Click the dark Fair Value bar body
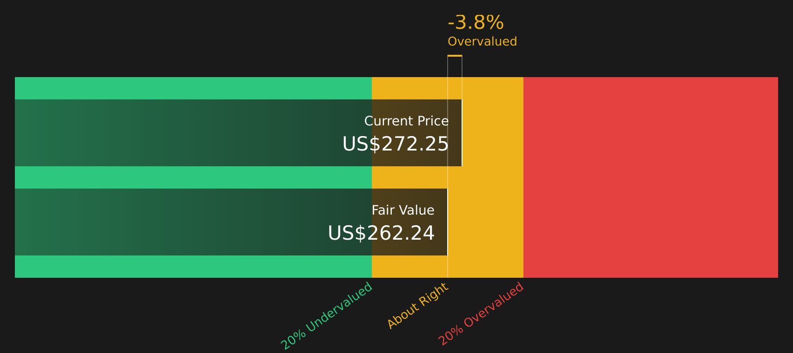 coord(231,222)
